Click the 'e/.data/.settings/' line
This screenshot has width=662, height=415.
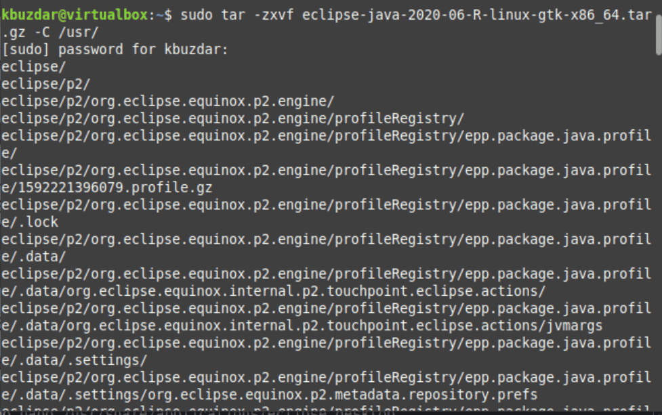coord(75,361)
